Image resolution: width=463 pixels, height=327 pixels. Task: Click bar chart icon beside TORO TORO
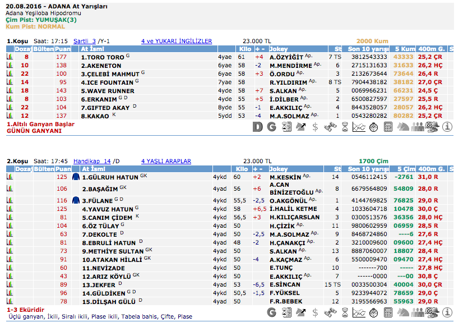pos(10,57)
